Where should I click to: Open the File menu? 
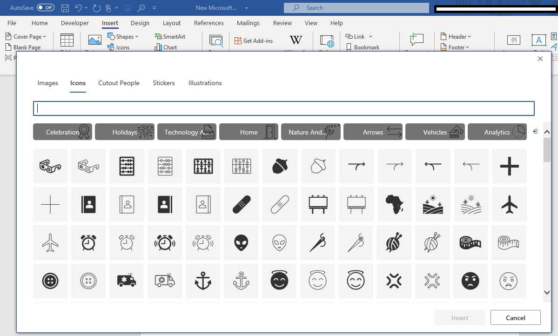12,23
